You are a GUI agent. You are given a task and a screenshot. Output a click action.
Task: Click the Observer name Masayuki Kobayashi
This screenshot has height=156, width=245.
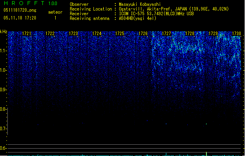140,4
